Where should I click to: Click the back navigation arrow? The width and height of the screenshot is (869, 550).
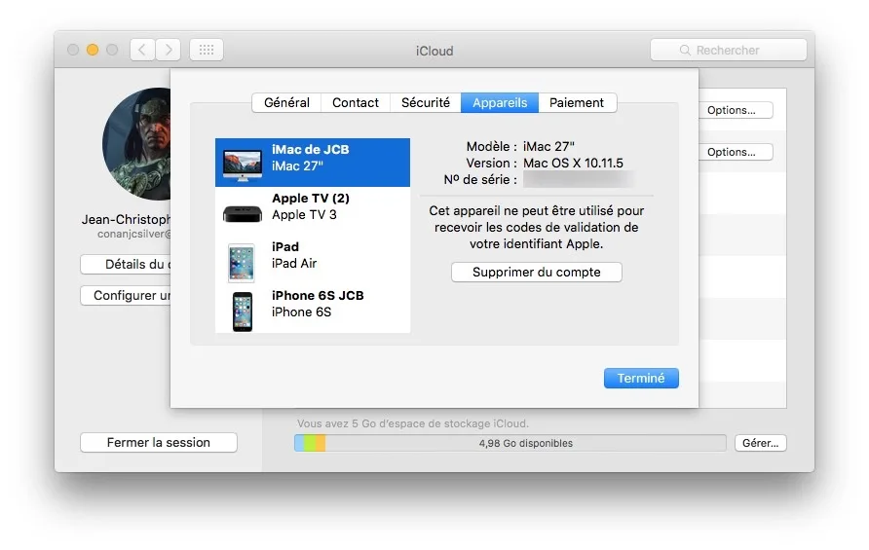142,50
